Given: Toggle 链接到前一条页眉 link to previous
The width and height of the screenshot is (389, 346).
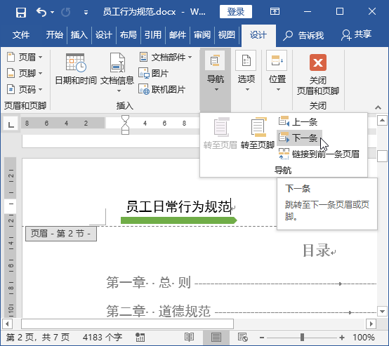Looking at the screenshot, I should pos(319,154).
